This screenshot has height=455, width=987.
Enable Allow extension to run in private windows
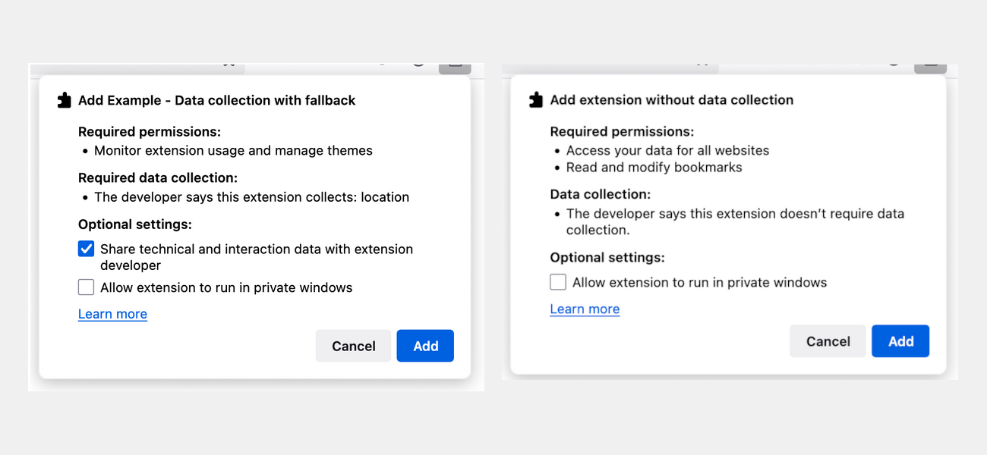point(86,287)
